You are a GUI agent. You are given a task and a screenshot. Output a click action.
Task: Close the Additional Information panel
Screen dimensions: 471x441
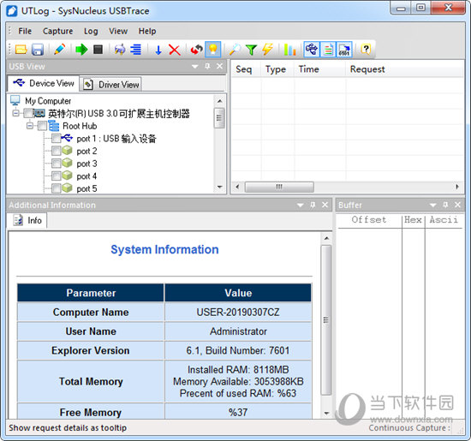325,205
